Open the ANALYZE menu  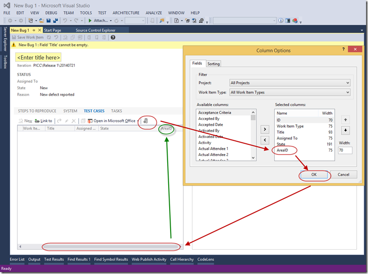[x=154, y=13]
